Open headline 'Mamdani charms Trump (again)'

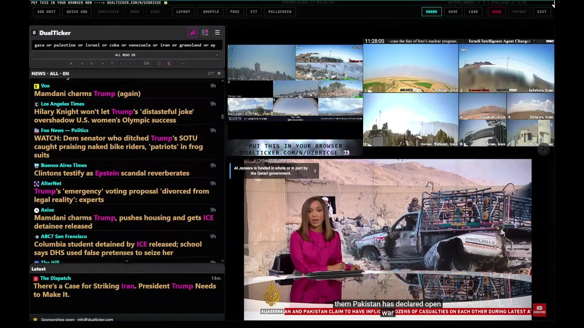click(x=87, y=93)
